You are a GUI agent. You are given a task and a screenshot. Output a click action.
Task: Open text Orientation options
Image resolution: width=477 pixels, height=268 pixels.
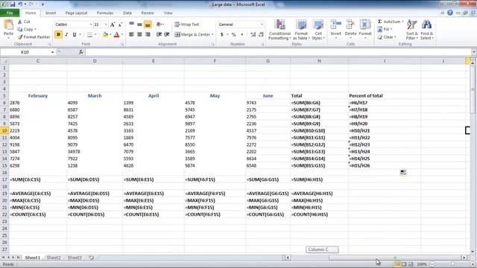[159, 25]
